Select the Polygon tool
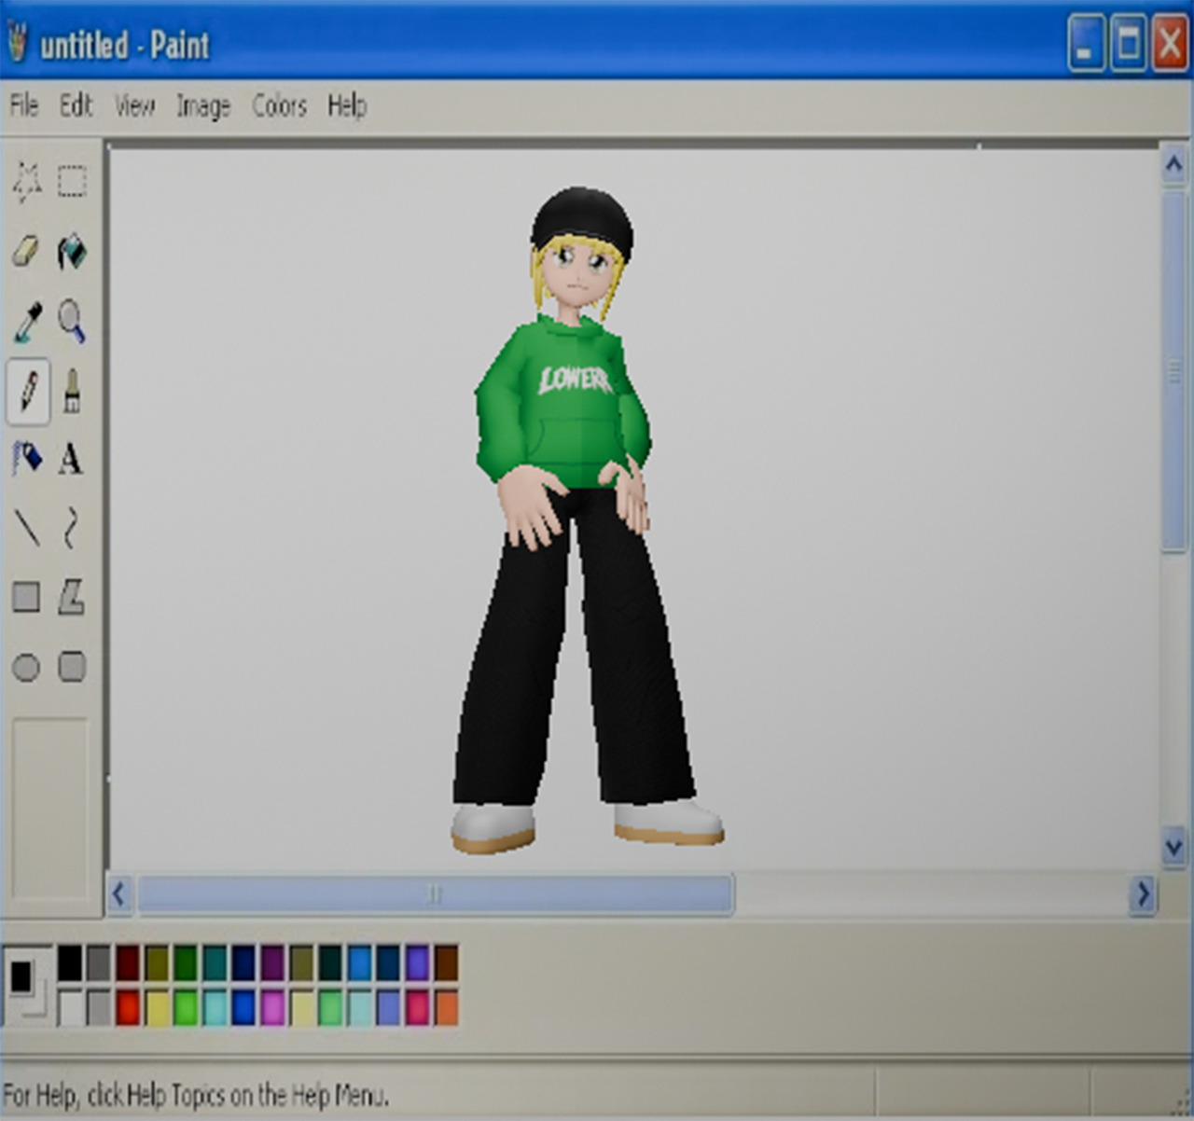The width and height of the screenshot is (1194, 1121). point(72,597)
